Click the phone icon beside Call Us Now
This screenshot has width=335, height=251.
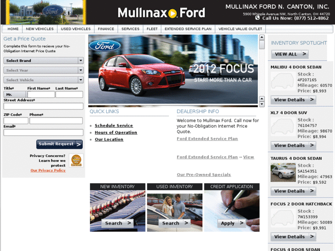[258, 18]
